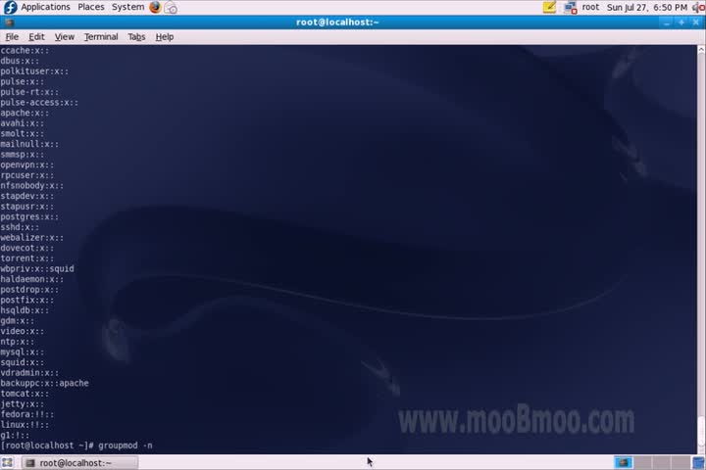Click the haldaemon:x:: line
Image resolution: width=706 pixels, height=470 pixels.
pyautogui.click(x=32, y=279)
